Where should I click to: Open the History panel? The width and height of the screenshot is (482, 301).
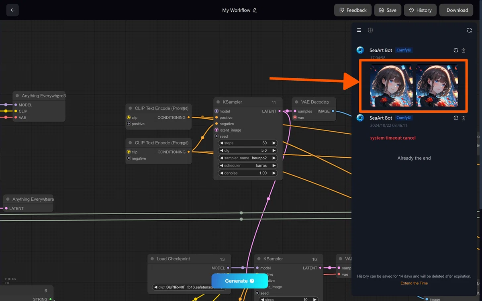(420, 10)
